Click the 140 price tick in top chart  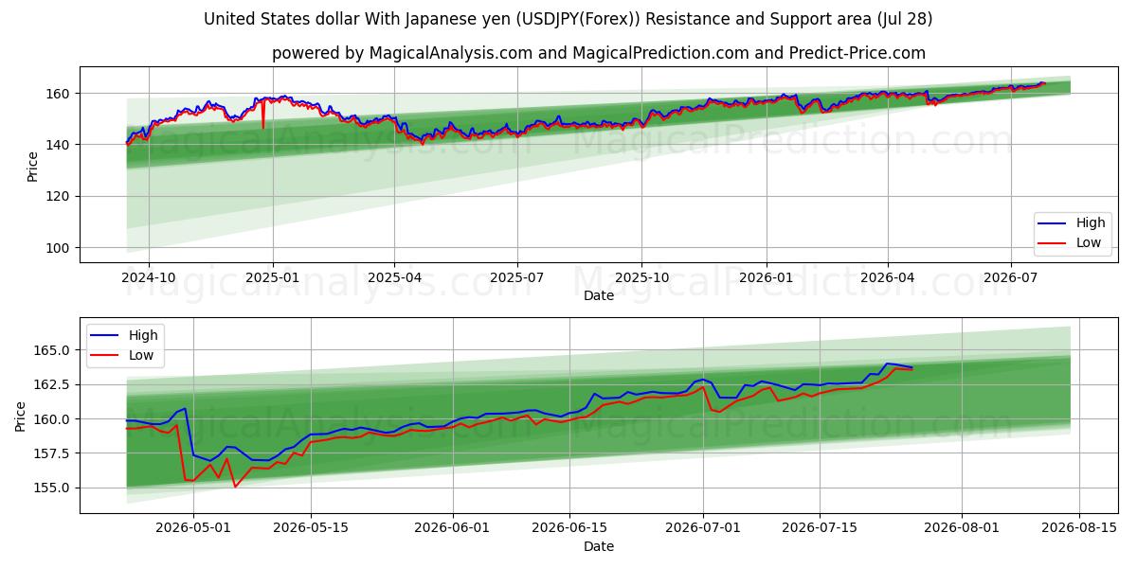(60, 145)
